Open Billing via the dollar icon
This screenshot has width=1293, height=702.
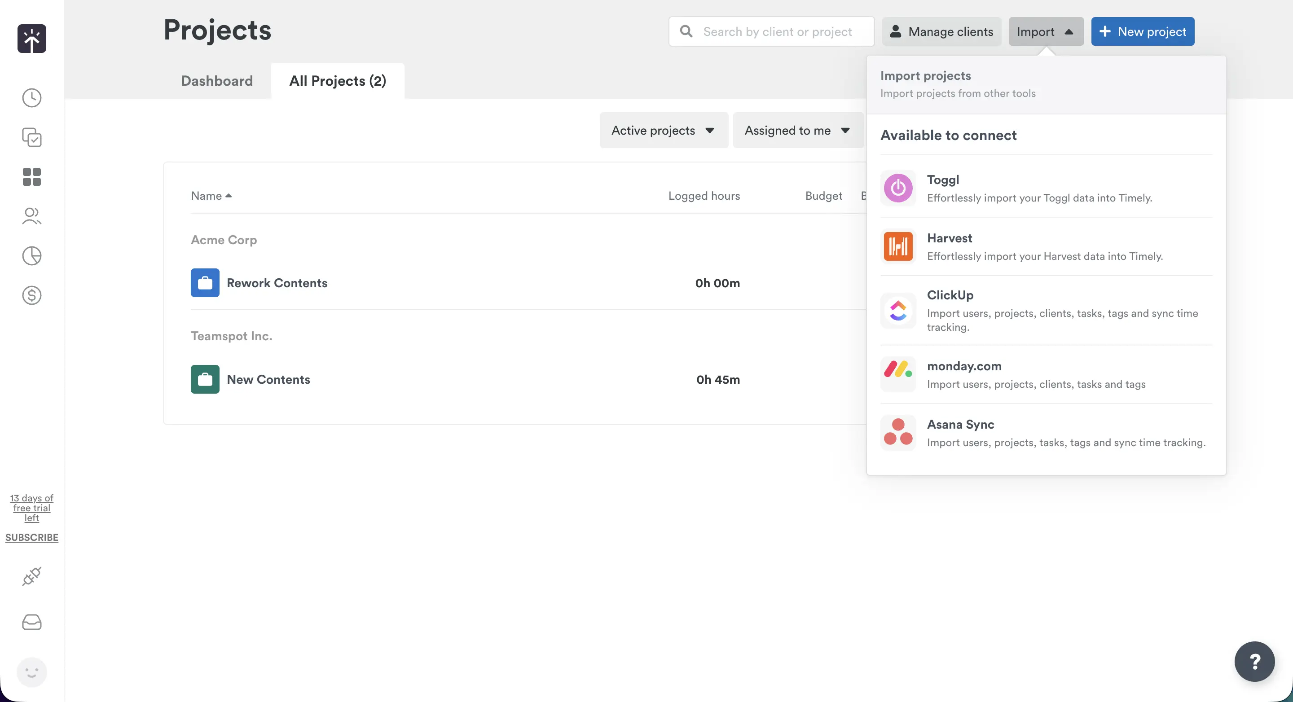[31, 295]
